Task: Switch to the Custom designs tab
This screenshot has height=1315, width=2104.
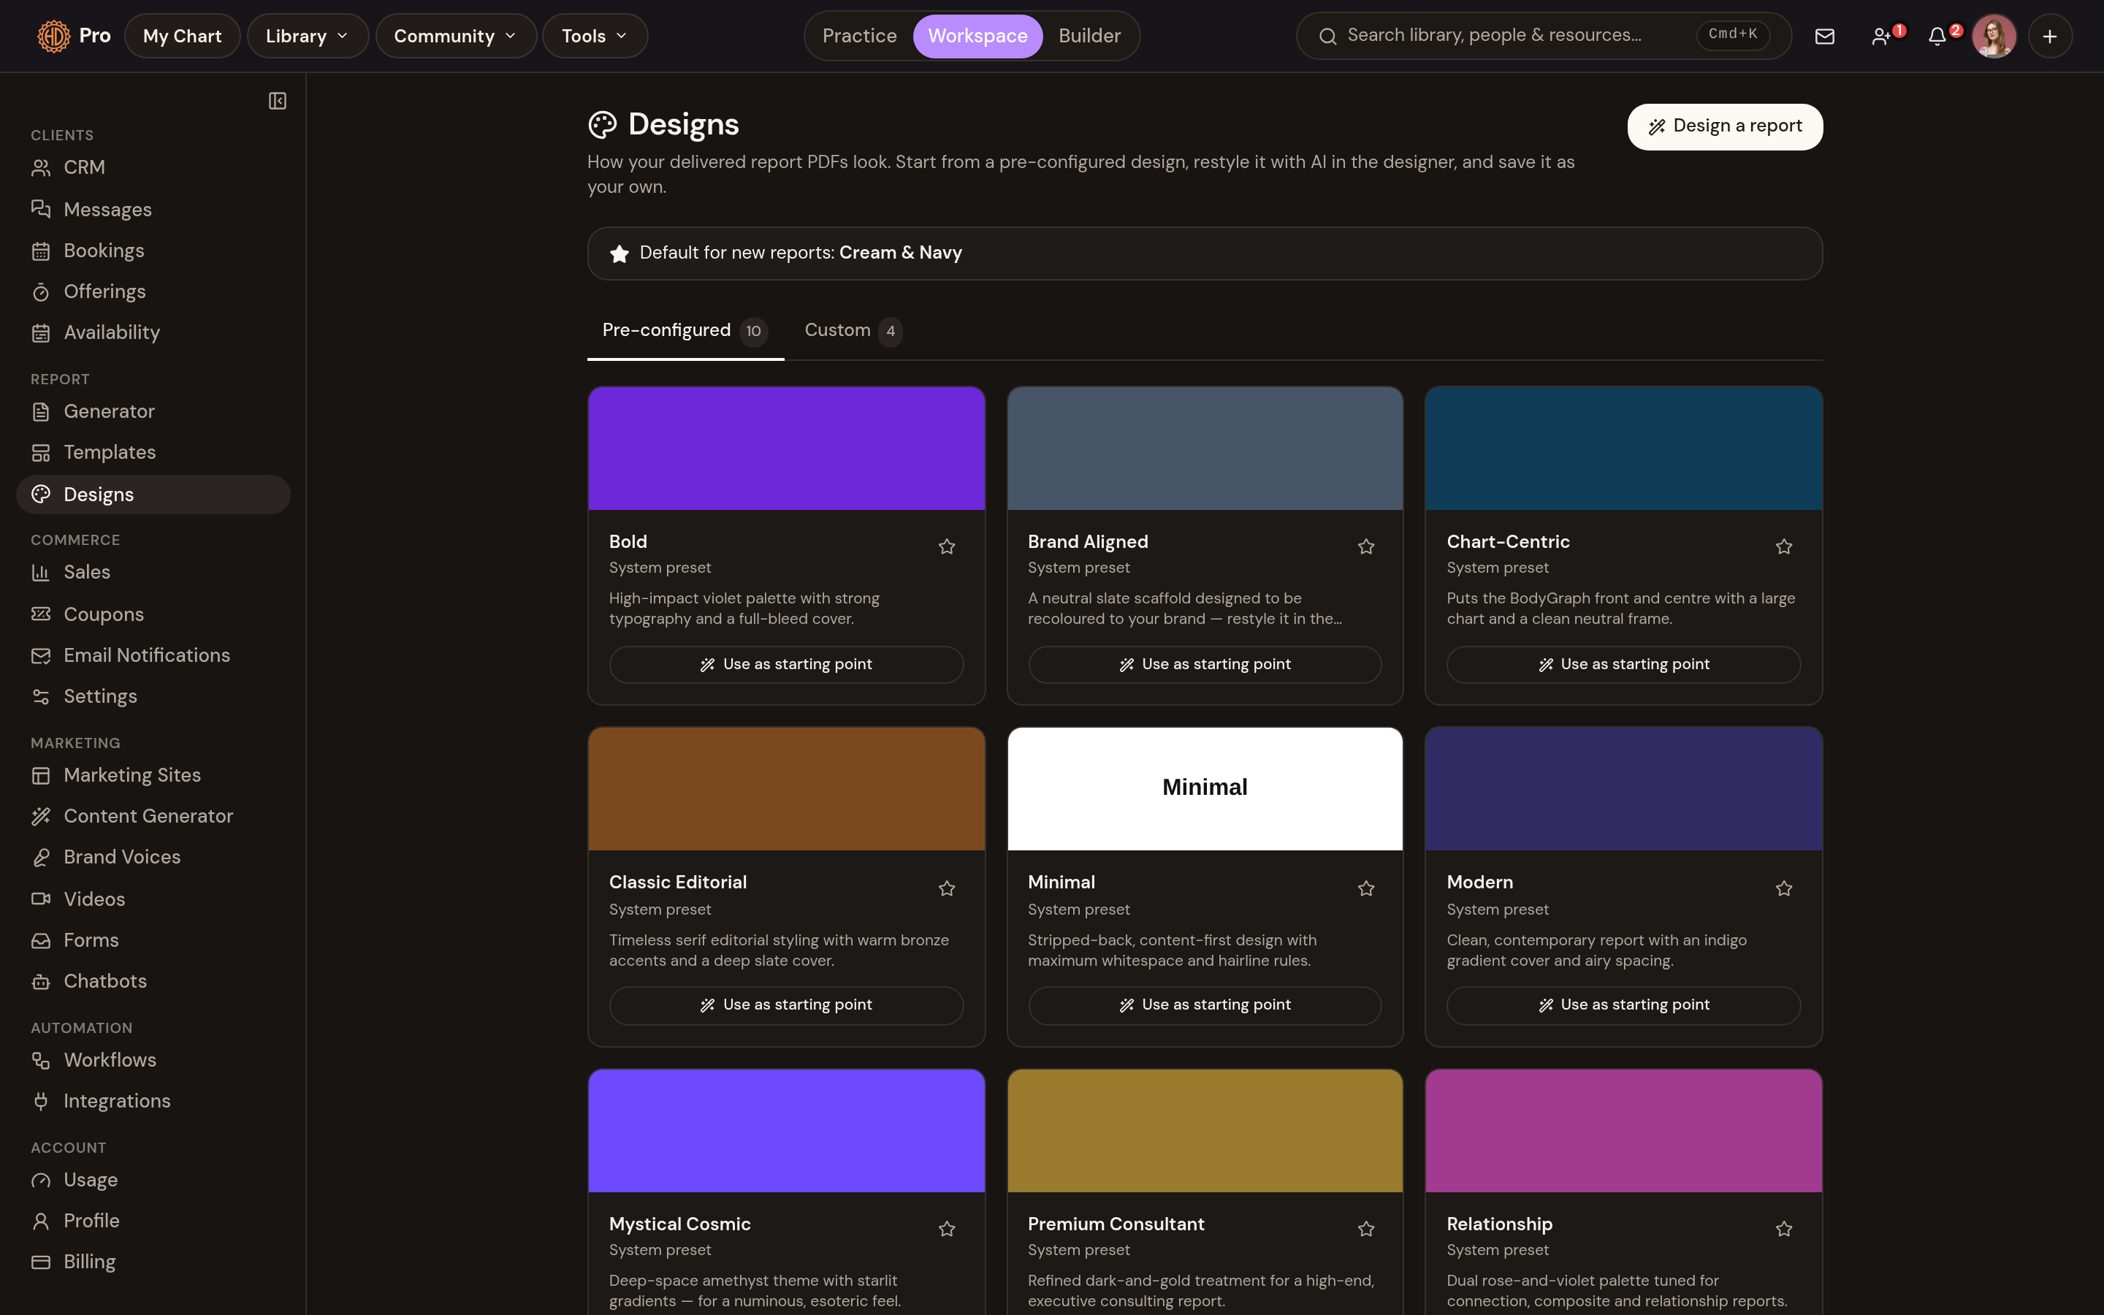Action: 853,330
